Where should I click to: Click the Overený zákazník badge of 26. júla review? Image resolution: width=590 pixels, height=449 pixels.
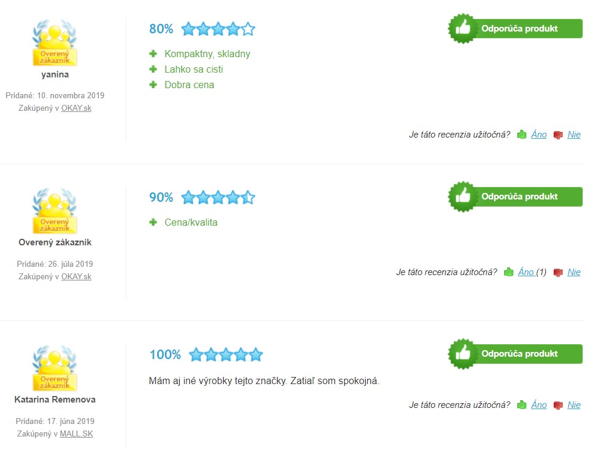click(x=55, y=211)
